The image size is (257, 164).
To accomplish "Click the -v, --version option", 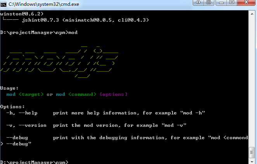I will [x=26, y=125].
